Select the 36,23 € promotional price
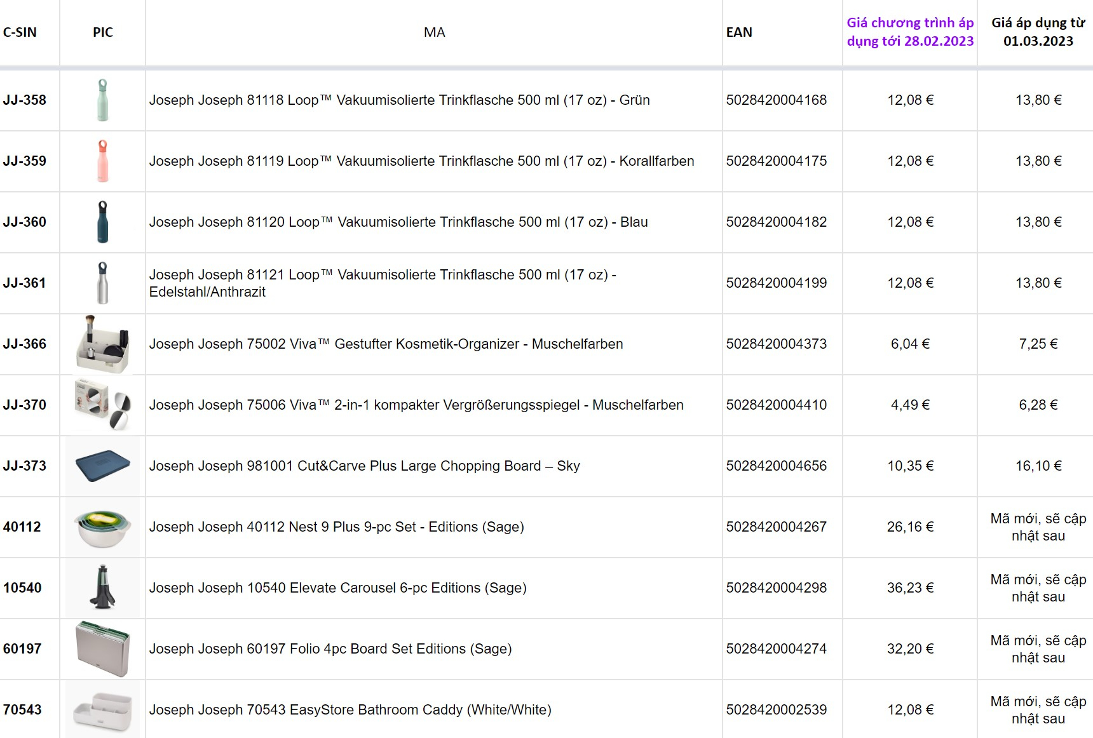Image resolution: width=1093 pixels, height=738 pixels. pos(910,587)
